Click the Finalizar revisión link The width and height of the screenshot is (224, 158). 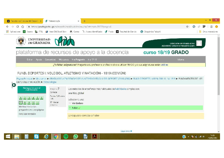[x=27, y=114]
